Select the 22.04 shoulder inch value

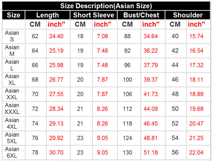click(x=196, y=153)
